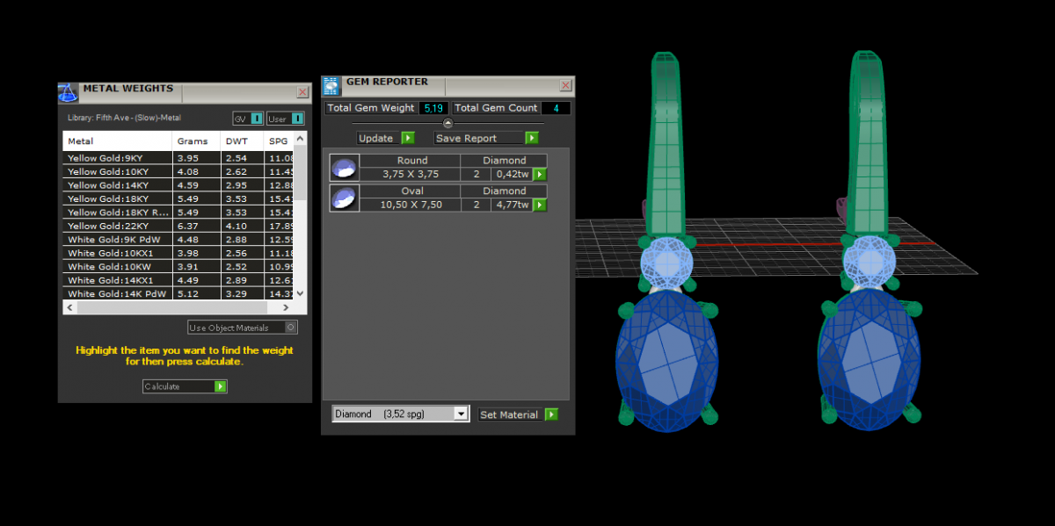This screenshot has width=1055, height=526.
Task: Click the right blue oval gemstone
Action: point(869,362)
